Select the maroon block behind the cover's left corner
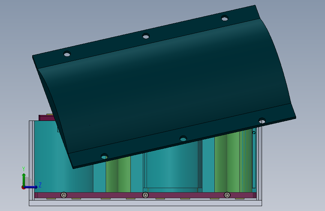The image size is (325, 211). click(x=47, y=118)
